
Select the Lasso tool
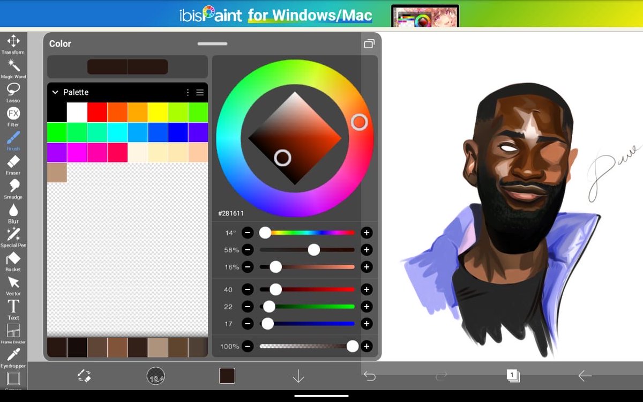coord(13,93)
